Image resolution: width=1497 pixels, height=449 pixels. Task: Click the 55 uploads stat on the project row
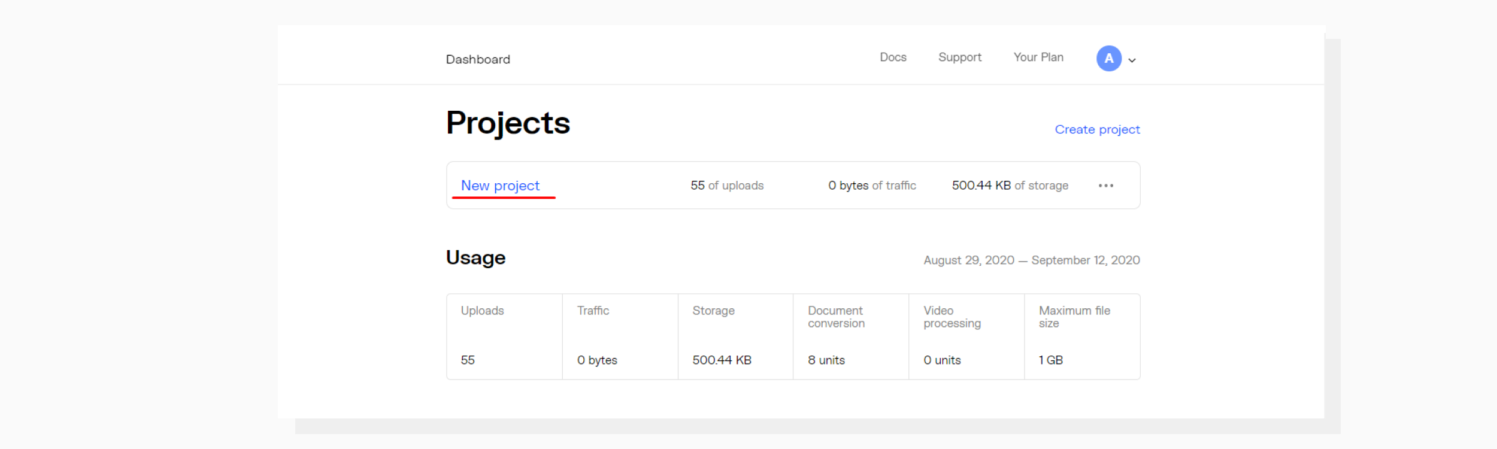pyautogui.click(x=726, y=185)
